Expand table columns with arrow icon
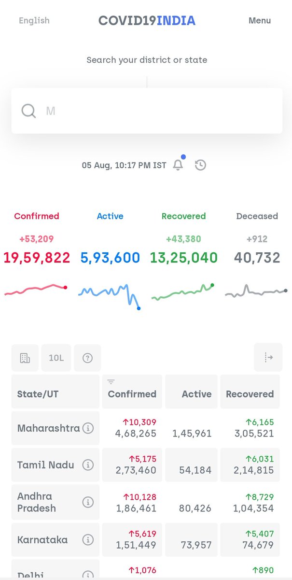This screenshot has width=292, height=580. (x=268, y=358)
